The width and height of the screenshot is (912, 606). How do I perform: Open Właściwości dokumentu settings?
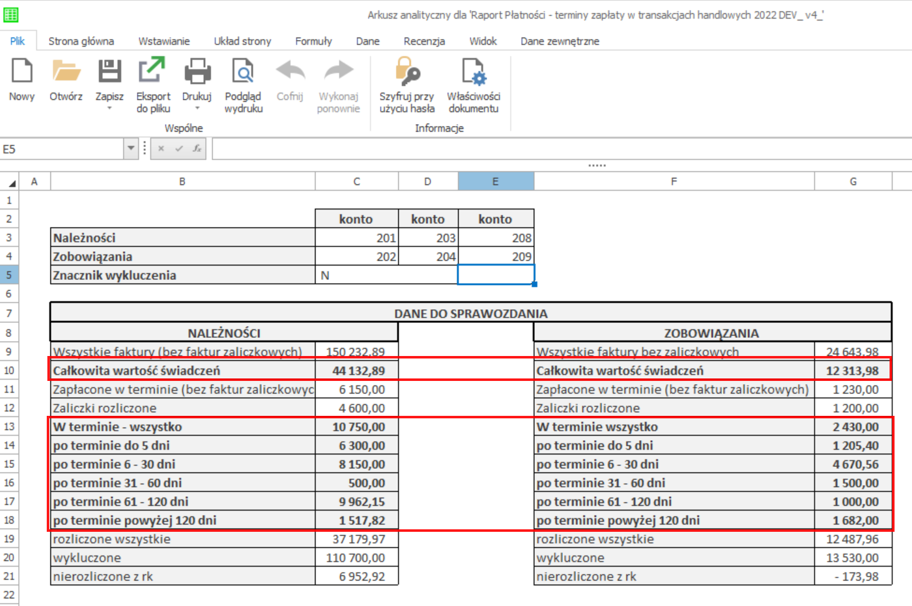click(474, 72)
